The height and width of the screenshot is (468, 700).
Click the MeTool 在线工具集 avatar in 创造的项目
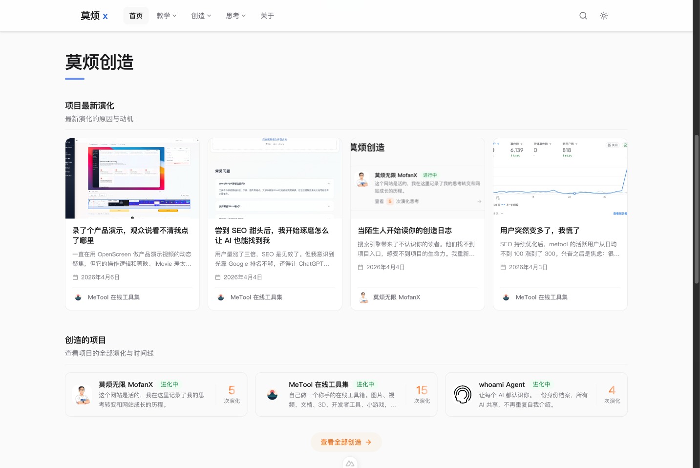(272, 394)
